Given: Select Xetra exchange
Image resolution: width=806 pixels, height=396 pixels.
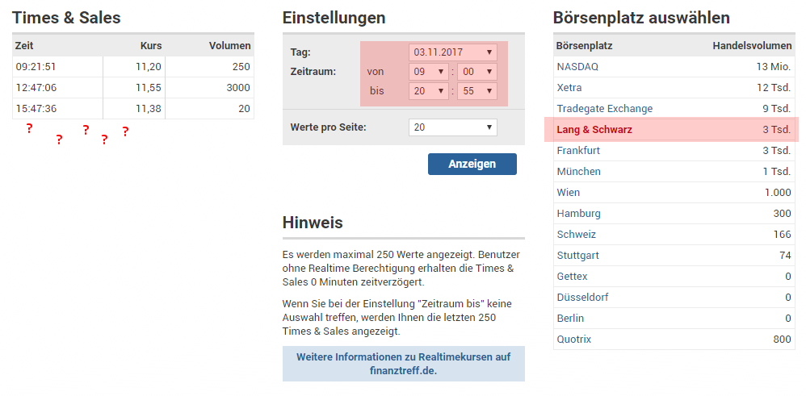Looking at the screenshot, I should pyautogui.click(x=569, y=87).
